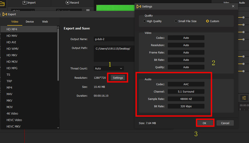
Task: Select HD MKV format
Action: (x=29, y=55)
